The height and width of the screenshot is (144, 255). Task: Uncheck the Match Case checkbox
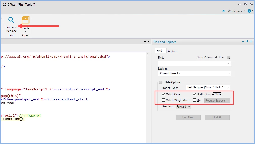pyautogui.click(x=164, y=94)
